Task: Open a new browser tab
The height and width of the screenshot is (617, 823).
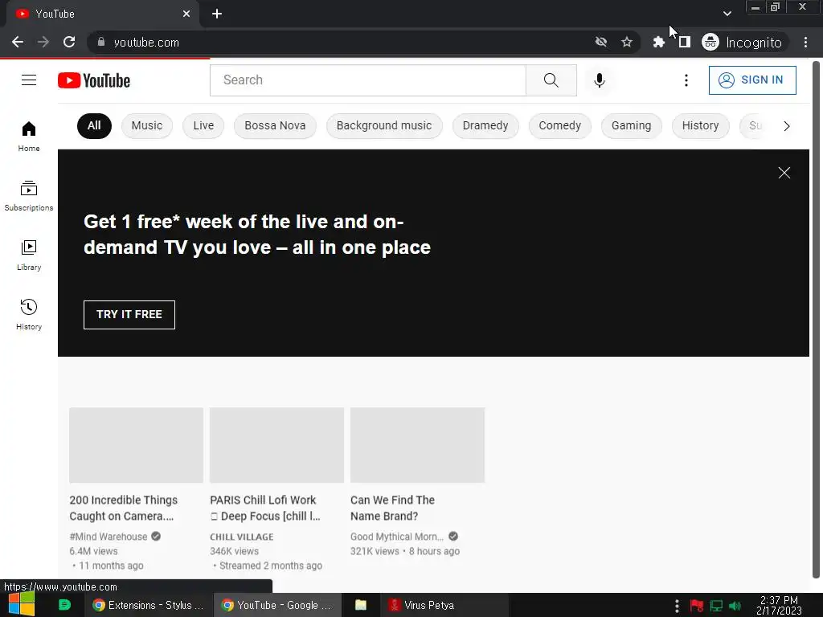Action: [x=217, y=14]
